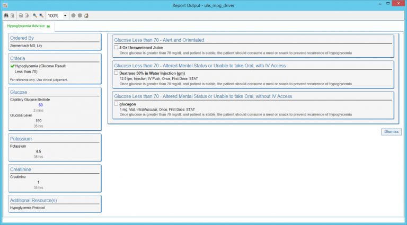This screenshot has width=407, height=225.
Task: Click the gray circle button beside the Home icon
Action: click(x=80, y=15)
